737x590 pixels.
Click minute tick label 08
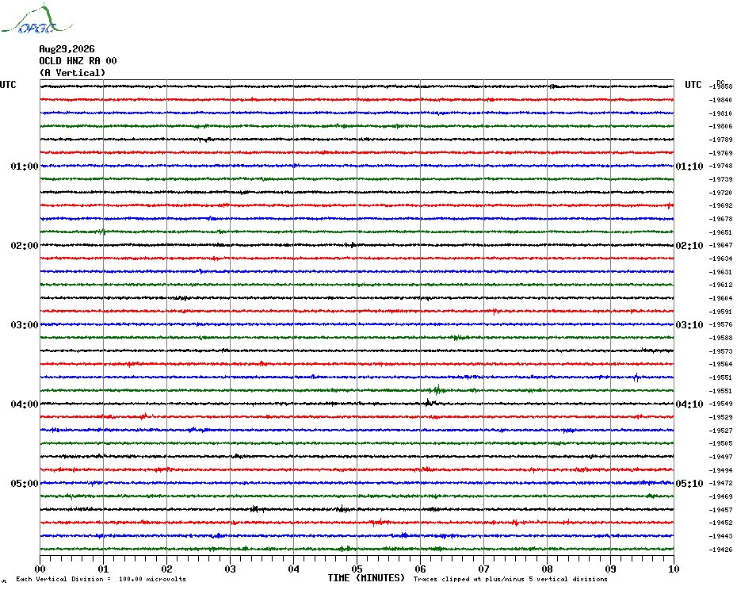[x=547, y=569]
